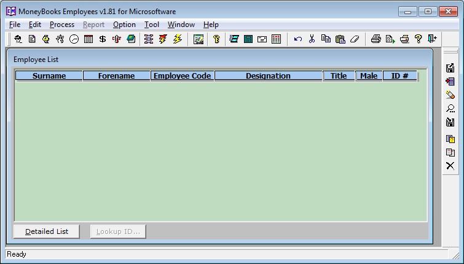Click the Employee Code column header
This screenshot has height=264, width=464.
(x=182, y=76)
